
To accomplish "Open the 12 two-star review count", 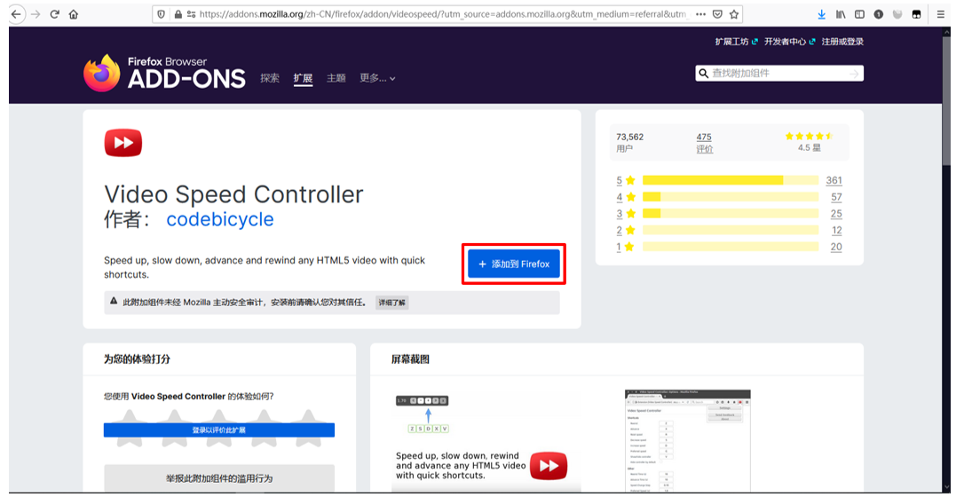I will click(836, 230).
